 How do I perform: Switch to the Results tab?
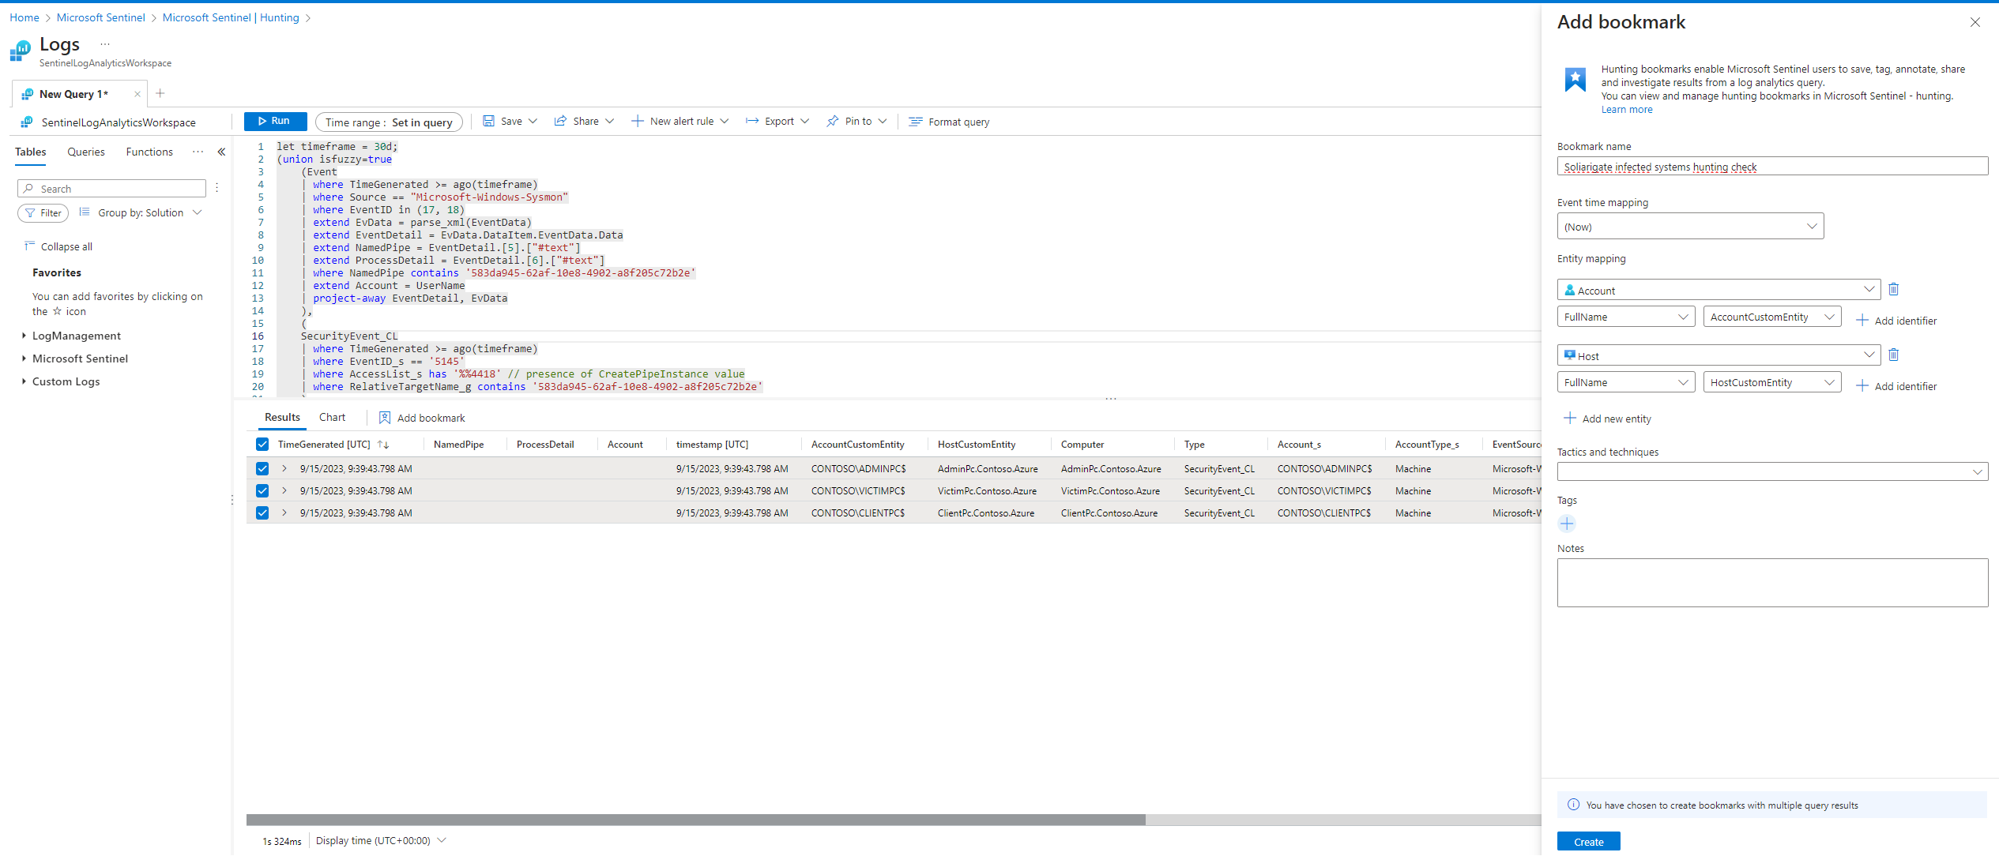click(282, 417)
